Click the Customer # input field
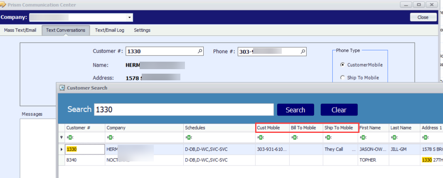Viewport: 443px width, 178px height. pos(165,51)
